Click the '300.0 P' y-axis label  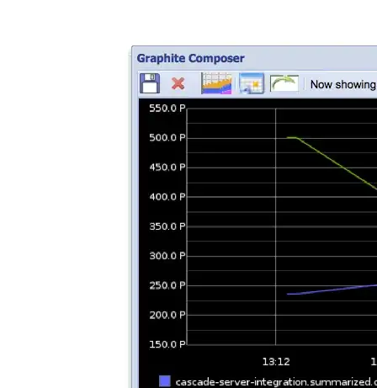[x=167, y=256]
